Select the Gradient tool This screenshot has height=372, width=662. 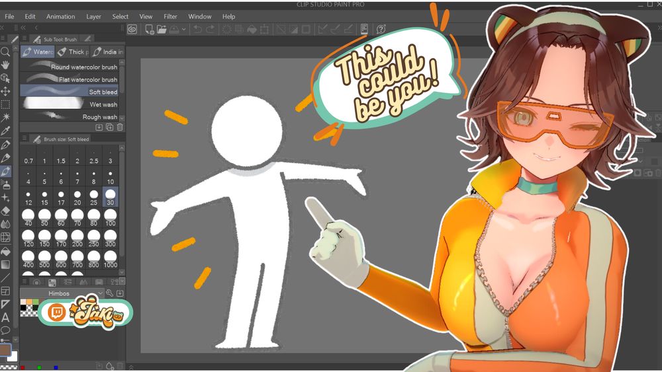(x=5, y=264)
